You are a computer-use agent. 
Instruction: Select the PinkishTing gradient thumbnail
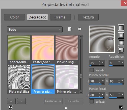coord(67,47)
